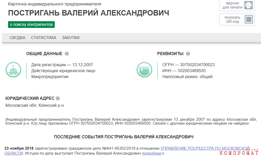Open the СТАТИСТИКА tab
This screenshot has width=261, height=160.
pyautogui.click(x=44, y=38)
